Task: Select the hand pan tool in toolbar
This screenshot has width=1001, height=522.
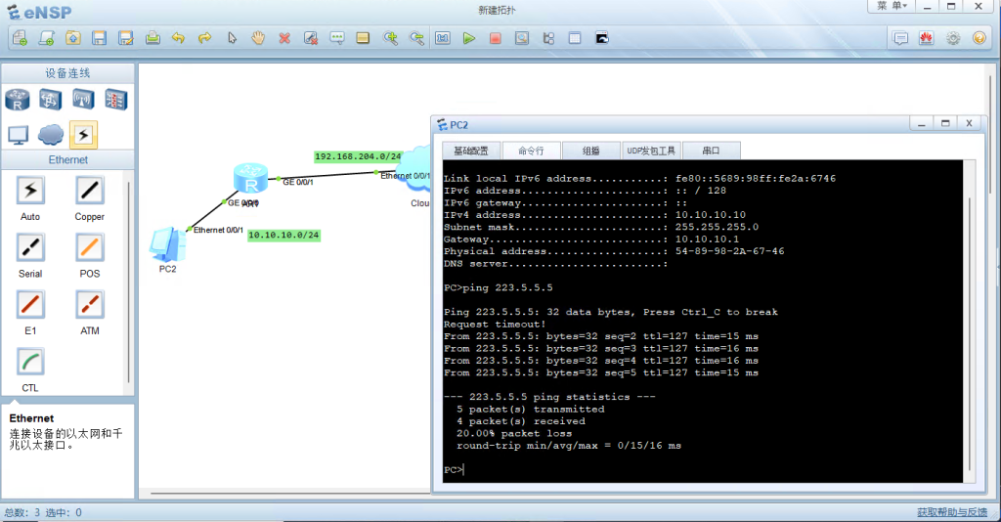Action: [x=258, y=38]
